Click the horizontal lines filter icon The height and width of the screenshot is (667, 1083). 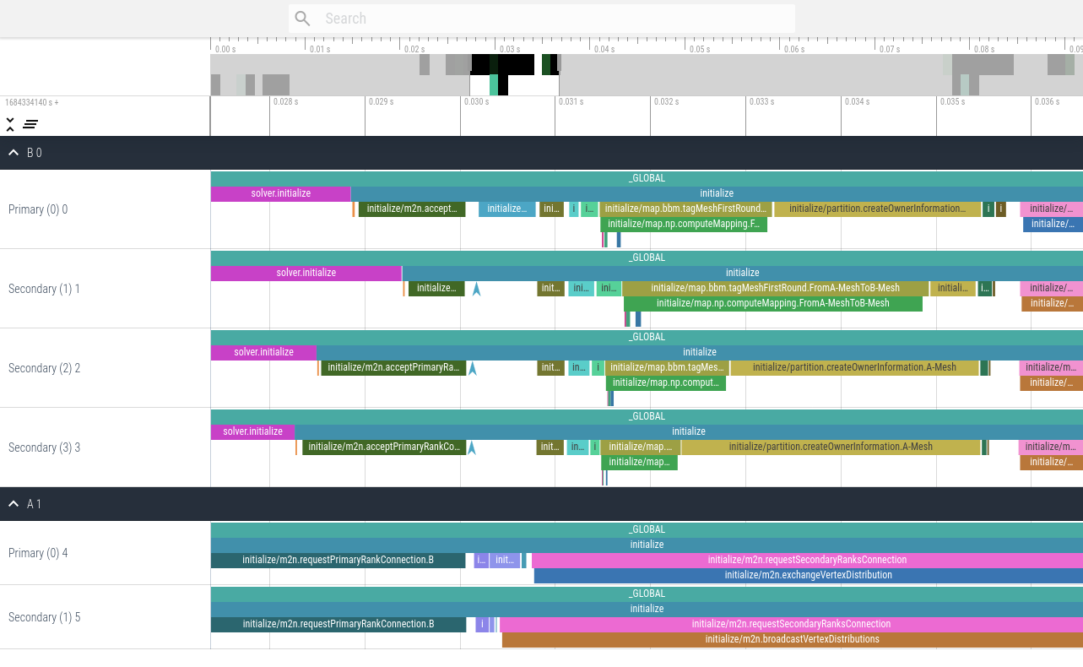[30, 123]
